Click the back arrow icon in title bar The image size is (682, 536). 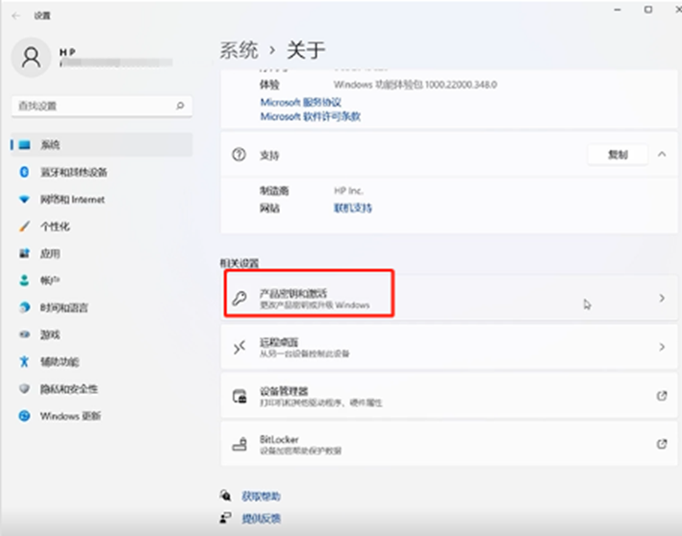(x=15, y=16)
